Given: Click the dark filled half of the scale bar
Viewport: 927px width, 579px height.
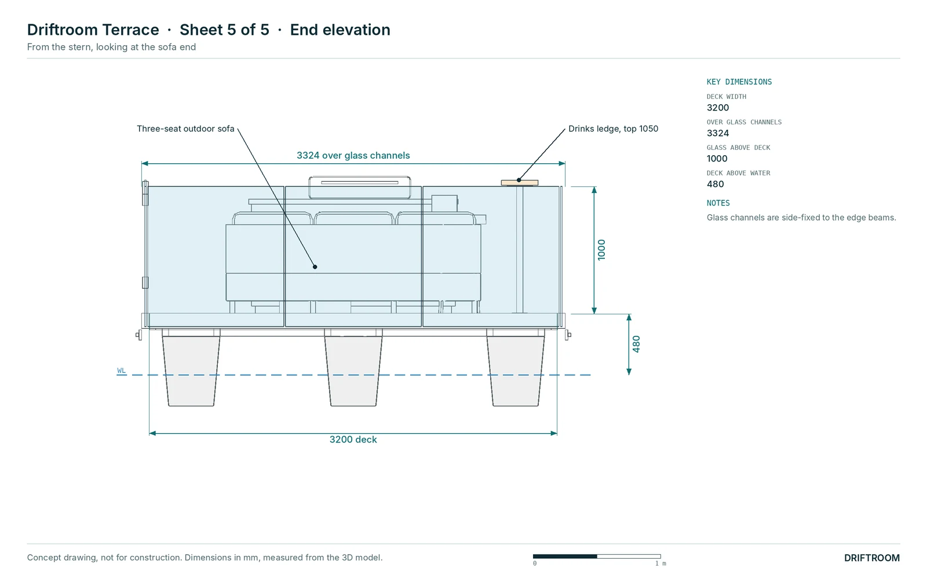Looking at the screenshot, I should click(x=565, y=556).
